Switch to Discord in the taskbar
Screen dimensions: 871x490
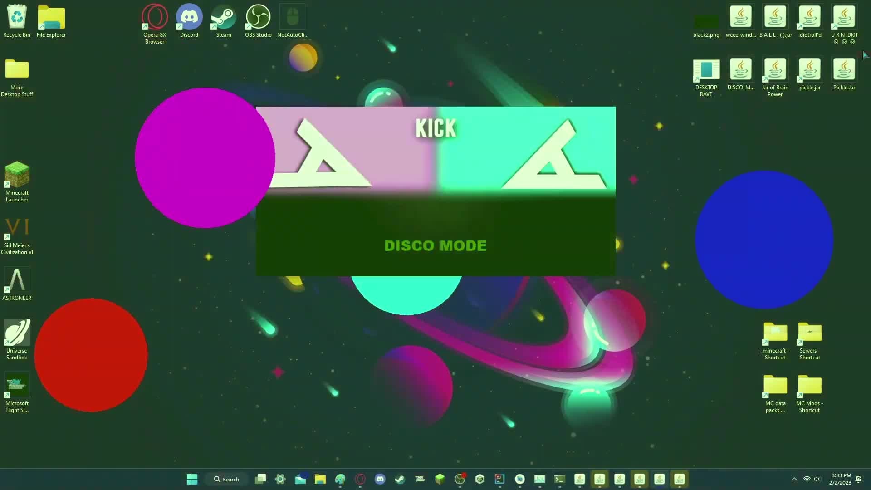(380, 479)
